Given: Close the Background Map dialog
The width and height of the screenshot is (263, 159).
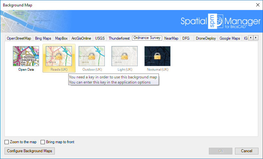Looking at the screenshot, I should 258,5.
